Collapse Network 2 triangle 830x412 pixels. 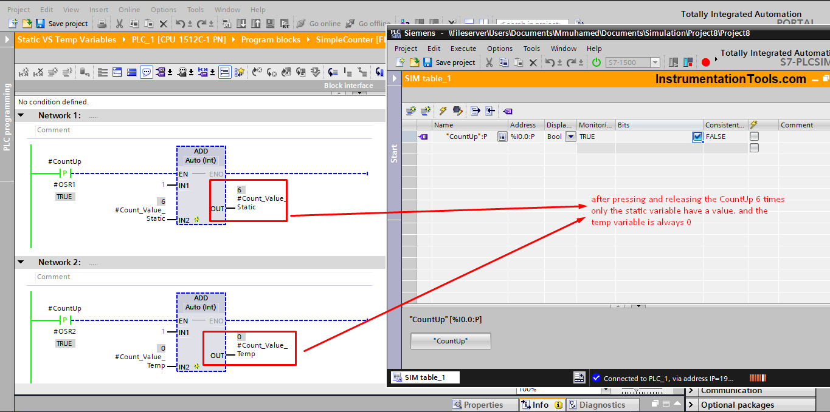(x=21, y=262)
